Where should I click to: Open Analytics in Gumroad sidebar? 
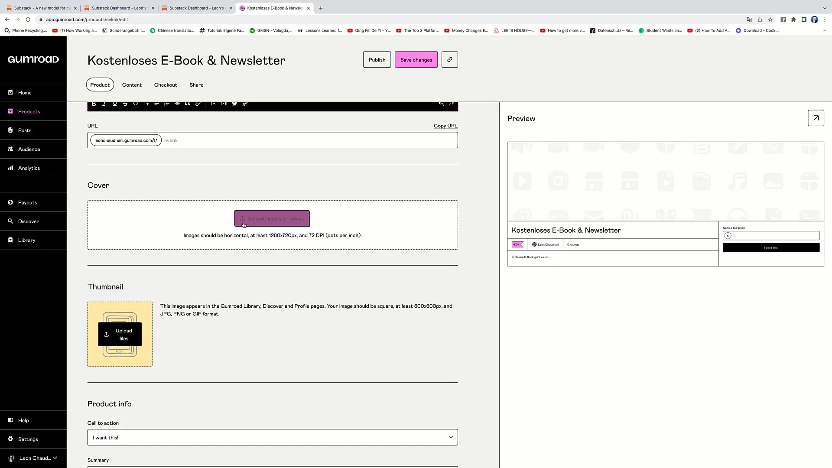33,168
